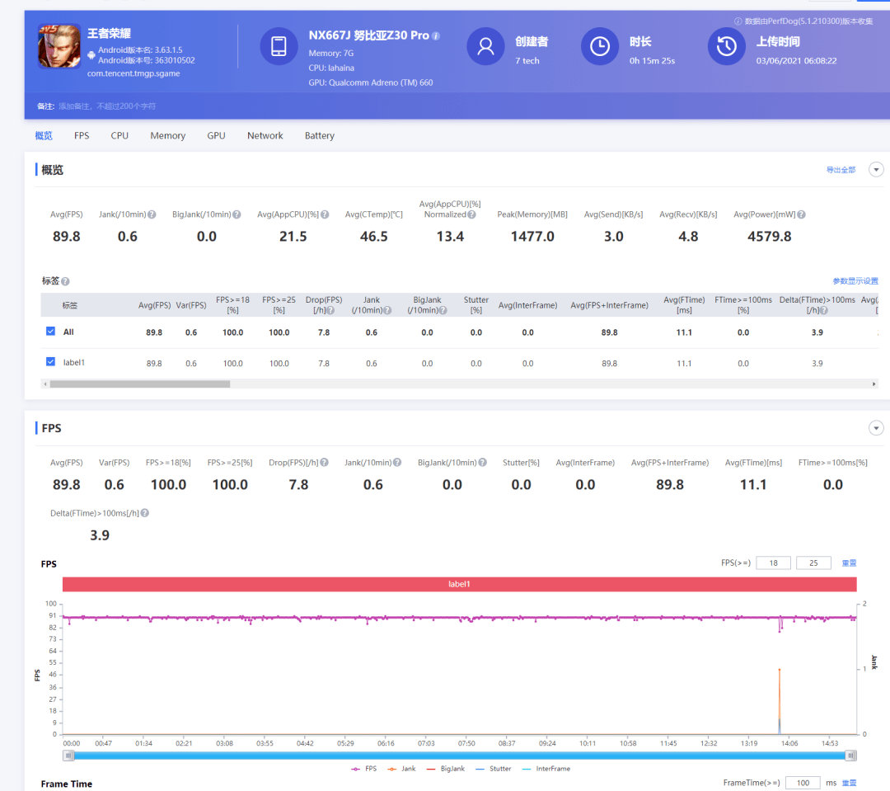
Task: Click the creator user profile icon
Action: click(485, 46)
